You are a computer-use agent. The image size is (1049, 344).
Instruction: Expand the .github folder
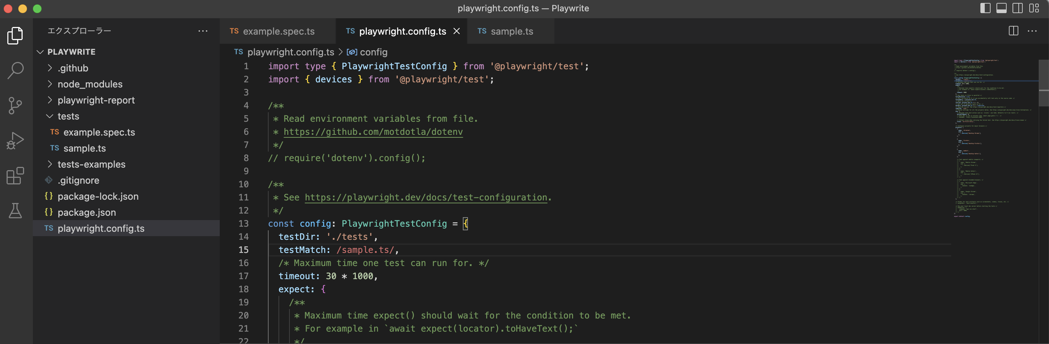click(126, 68)
